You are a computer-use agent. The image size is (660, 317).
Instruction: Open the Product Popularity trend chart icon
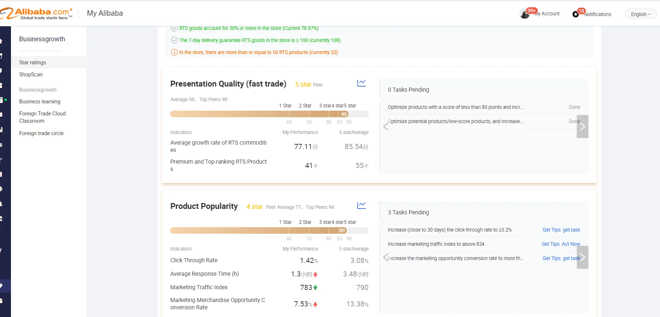tap(361, 205)
